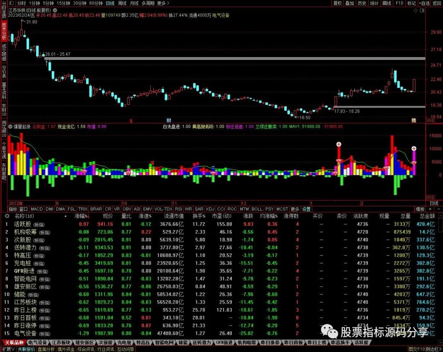
Task: Switch to 月线 monthly period
Action: click(x=134, y=3)
